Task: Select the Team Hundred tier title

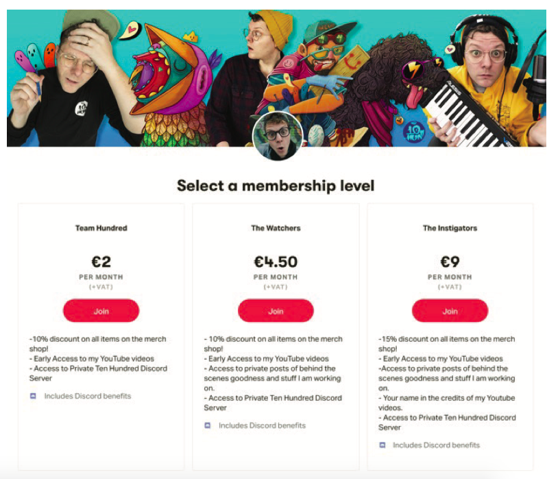Action: [x=101, y=228]
